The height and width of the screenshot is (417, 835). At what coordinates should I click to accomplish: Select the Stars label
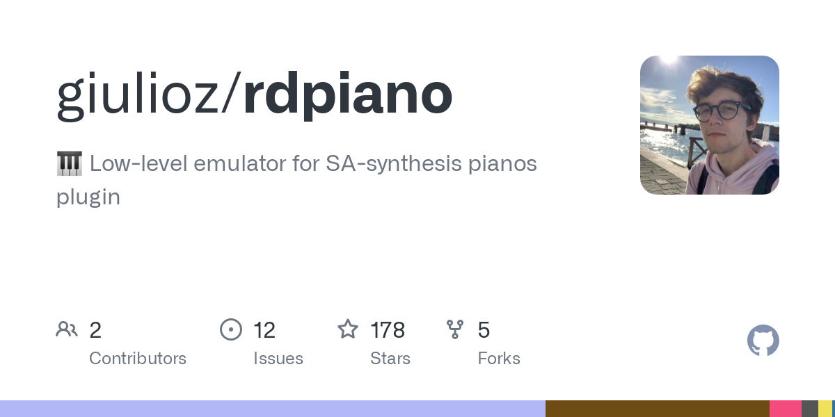(390, 359)
